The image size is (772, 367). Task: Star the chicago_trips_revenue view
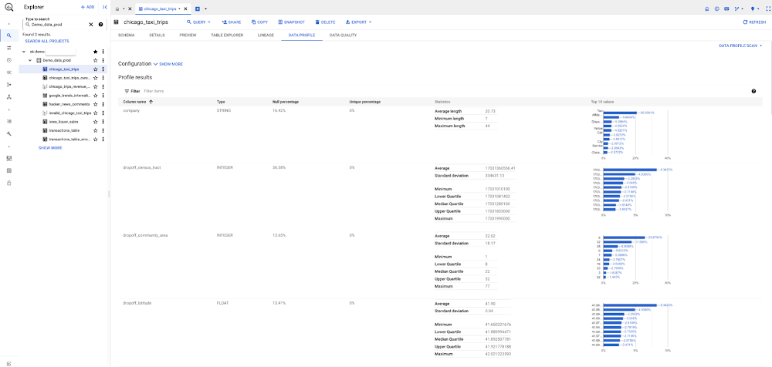click(x=96, y=86)
